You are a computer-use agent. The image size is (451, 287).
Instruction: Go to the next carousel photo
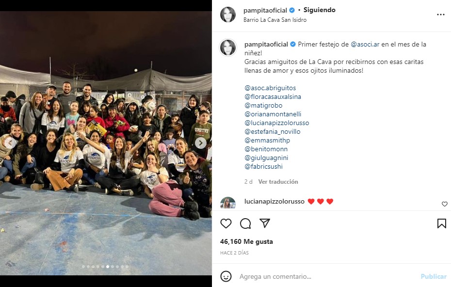pyautogui.click(x=200, y=143)
